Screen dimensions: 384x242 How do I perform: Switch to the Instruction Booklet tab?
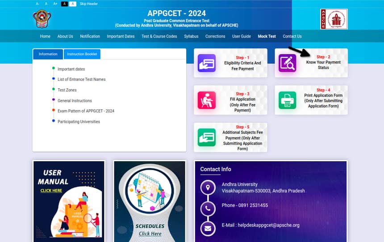tap(82, 54)
